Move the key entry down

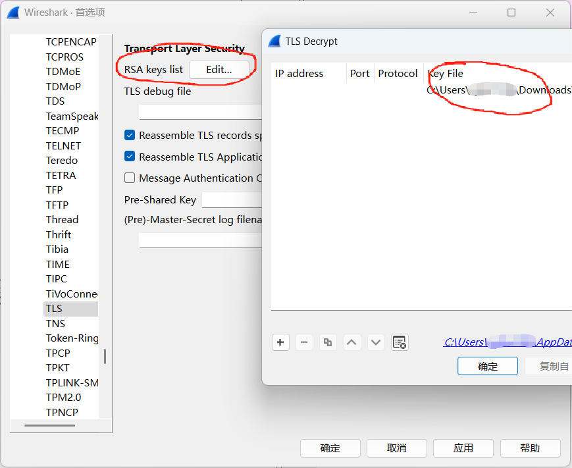pos(376,342)
